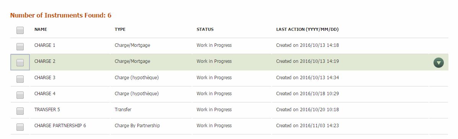Mark the CHARGE 4 checkbox
Viewport: 458px width, 139px height.
click(20, 95)
